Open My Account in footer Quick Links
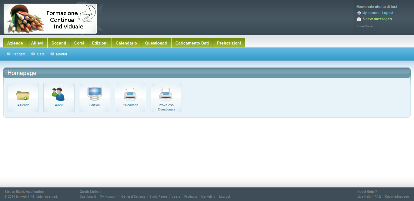The image size is (414, 201). [109, 197]
